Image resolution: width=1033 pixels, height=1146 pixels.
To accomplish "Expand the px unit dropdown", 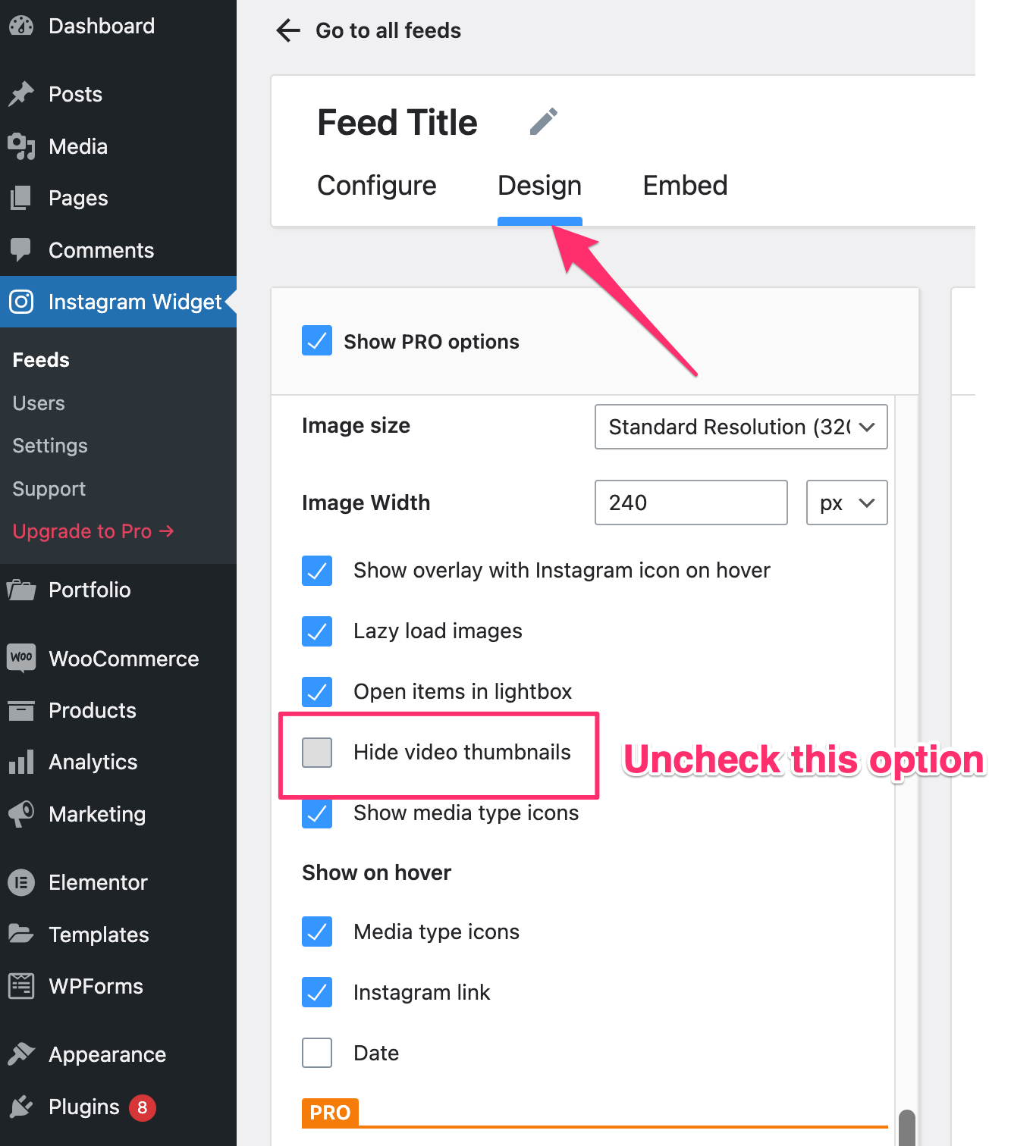I will tap(846, 503).
